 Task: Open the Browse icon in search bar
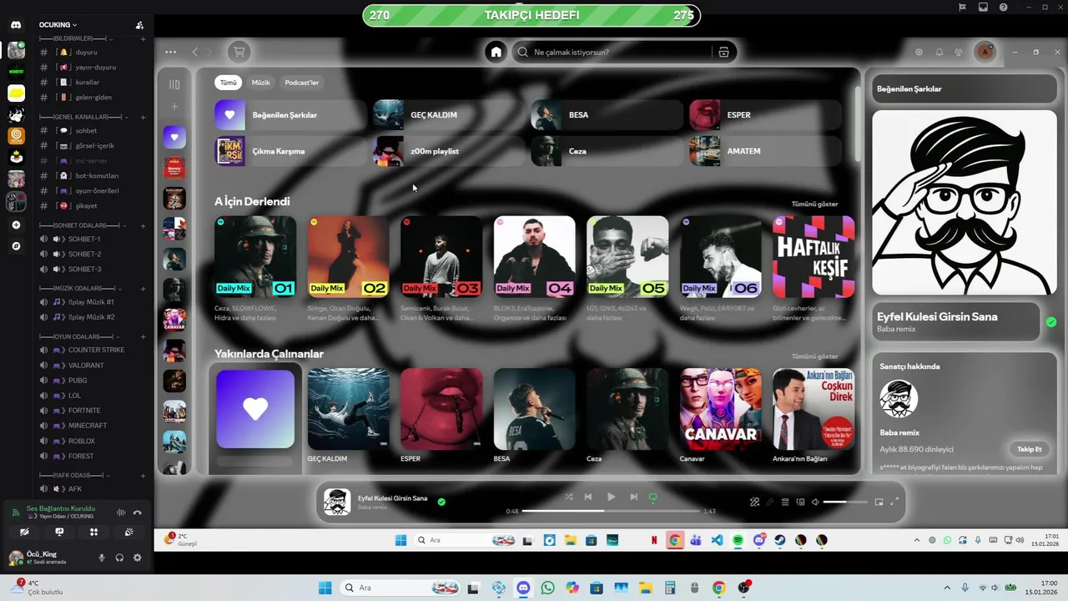(723, 52)
